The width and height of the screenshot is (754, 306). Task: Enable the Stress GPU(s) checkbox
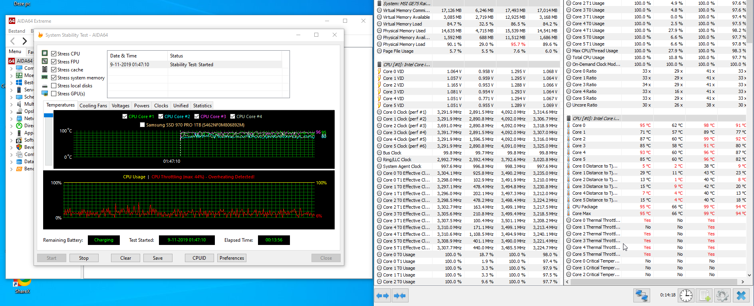click(x=54, y=93)
